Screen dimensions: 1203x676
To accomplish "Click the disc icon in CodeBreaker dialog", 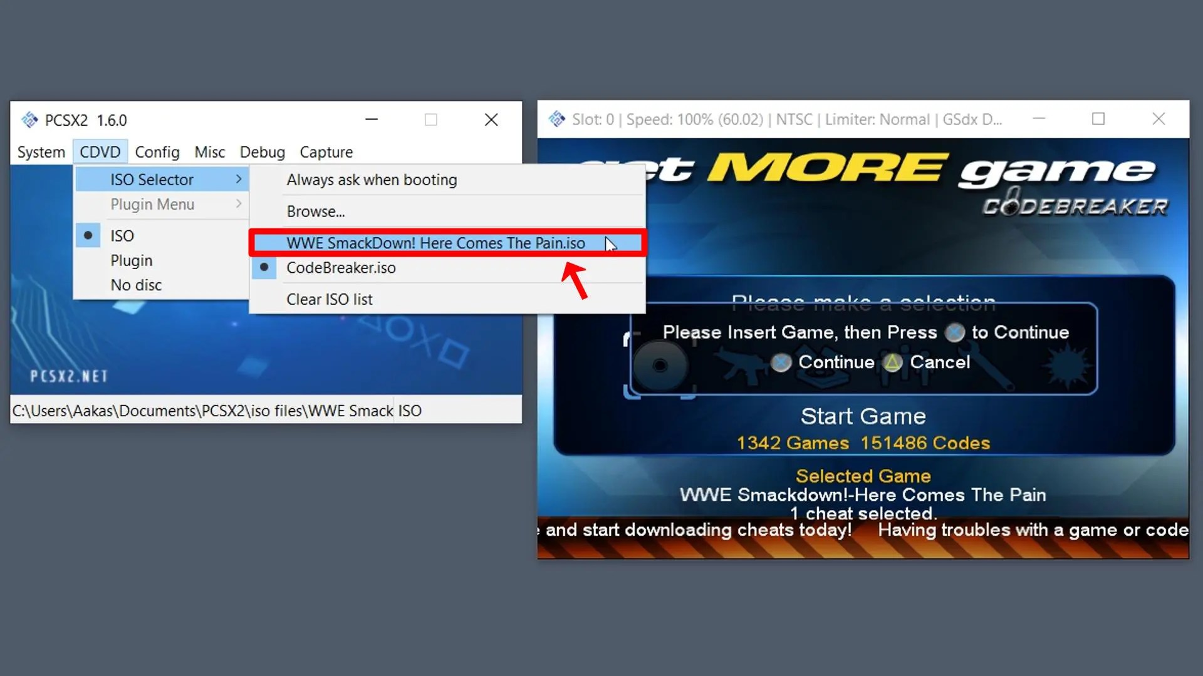I will [x=659, y=365].
